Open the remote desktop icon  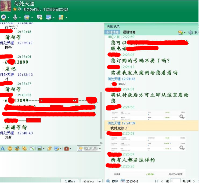point(49,17)
